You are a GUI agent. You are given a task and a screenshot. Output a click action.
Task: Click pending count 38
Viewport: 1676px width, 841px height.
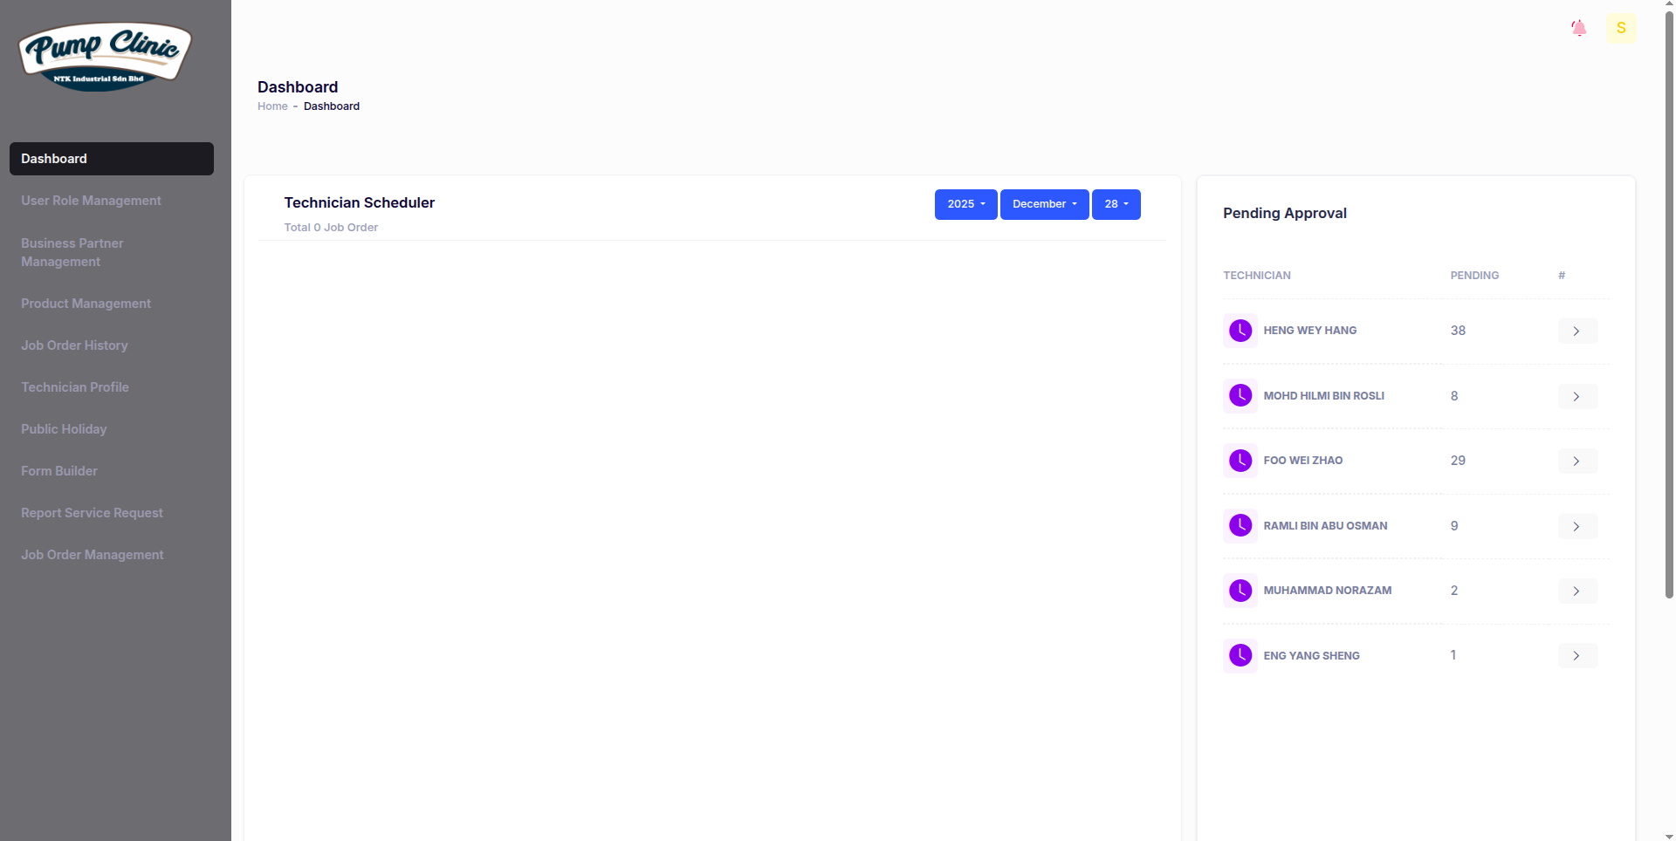point(1458,331)
